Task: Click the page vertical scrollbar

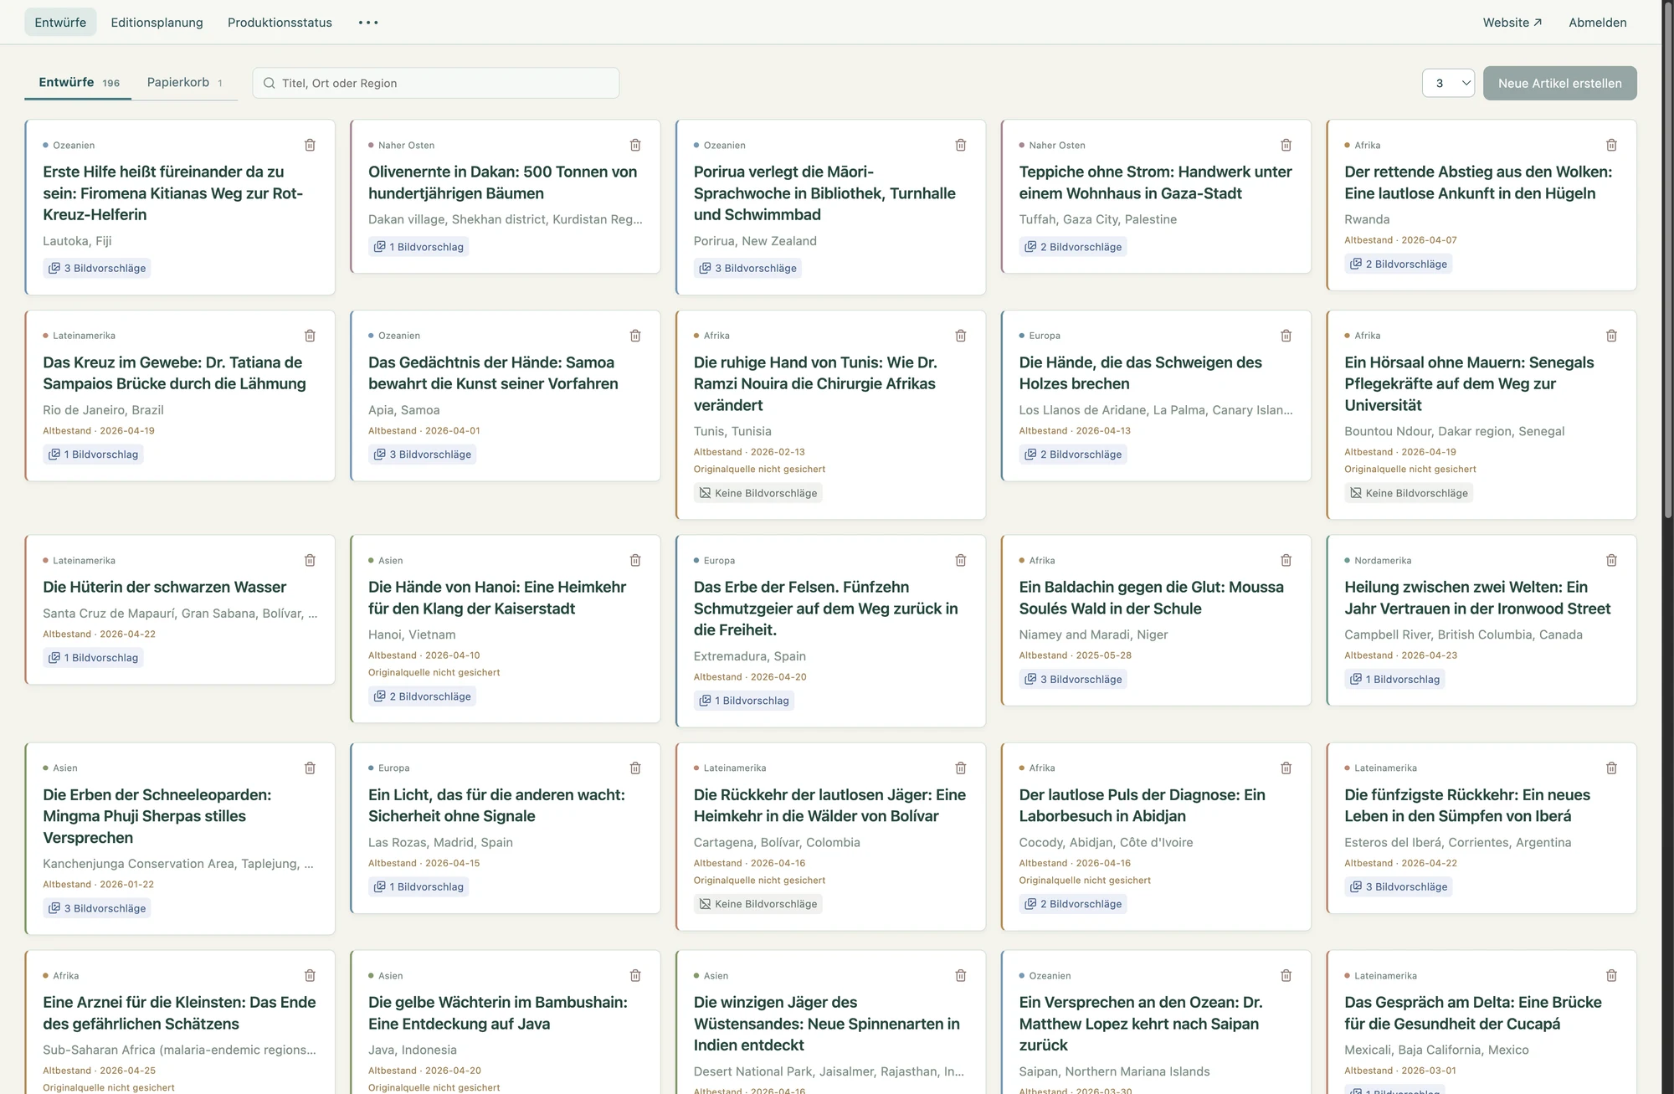Action: (1668, 259)
